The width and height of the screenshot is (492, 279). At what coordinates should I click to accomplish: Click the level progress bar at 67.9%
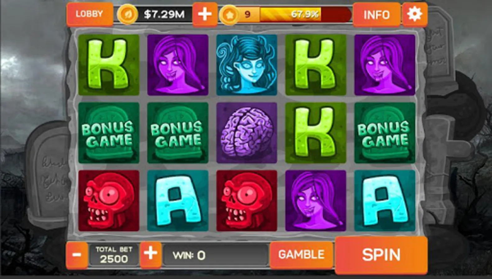point(305,14)
